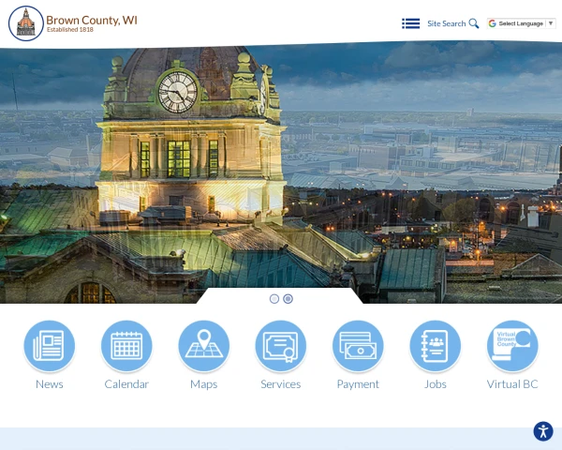Open the Calendar icon
562x450 pixels.
pos(126,346)
